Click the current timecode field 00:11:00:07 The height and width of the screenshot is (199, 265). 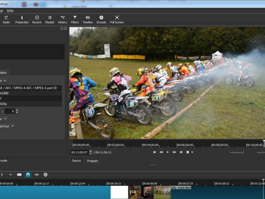coord(79,152)
